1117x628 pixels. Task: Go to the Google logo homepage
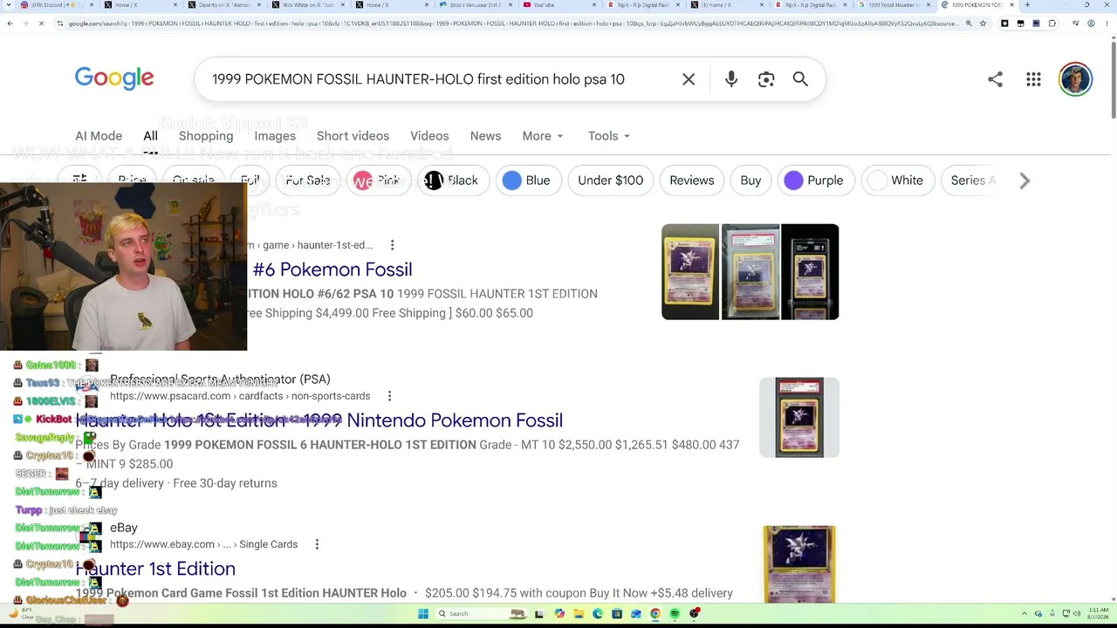click(114, 78)
